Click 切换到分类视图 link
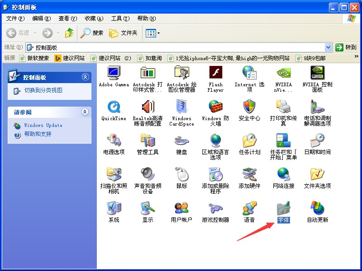Image resolution: width=362 pixels, height=271 pixels. point(43,90)
